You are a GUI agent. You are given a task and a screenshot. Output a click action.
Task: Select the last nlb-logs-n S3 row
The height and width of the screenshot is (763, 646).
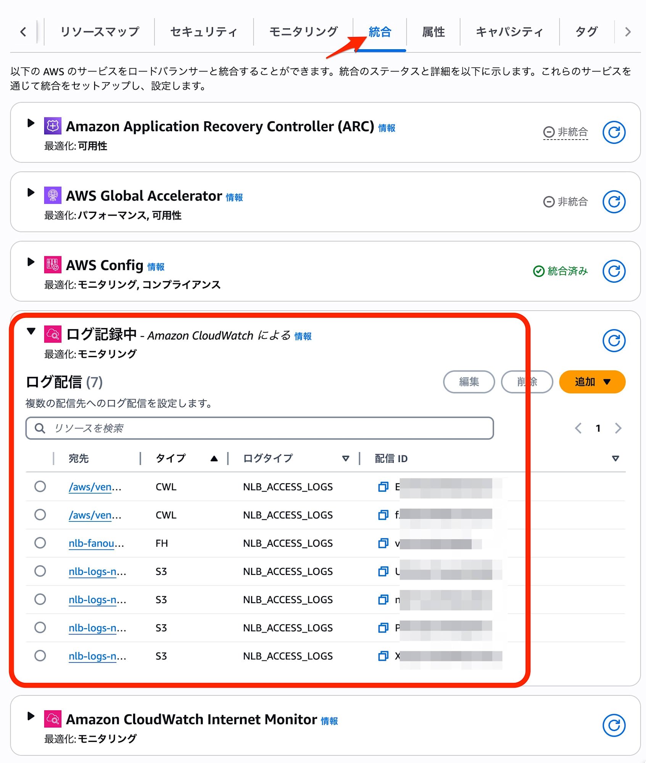pos(40,656)
